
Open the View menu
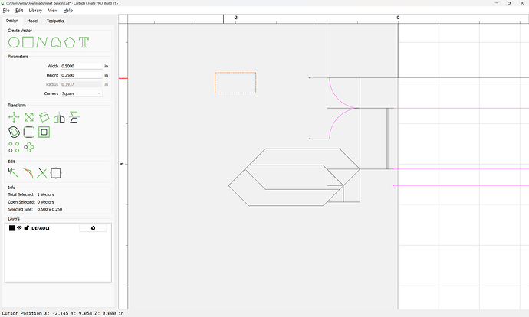[x=53, y=11]
